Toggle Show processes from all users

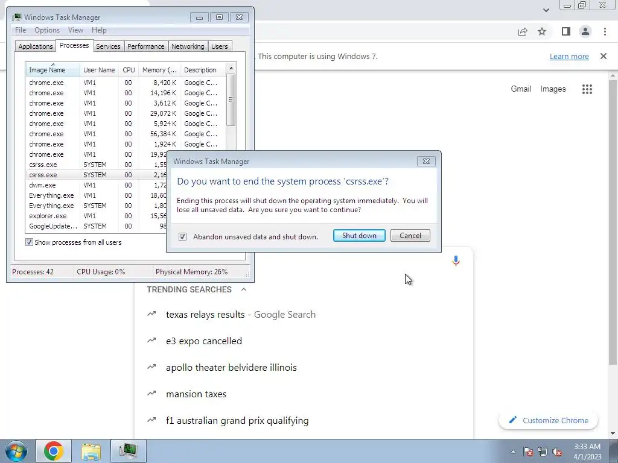pos(29,242)
